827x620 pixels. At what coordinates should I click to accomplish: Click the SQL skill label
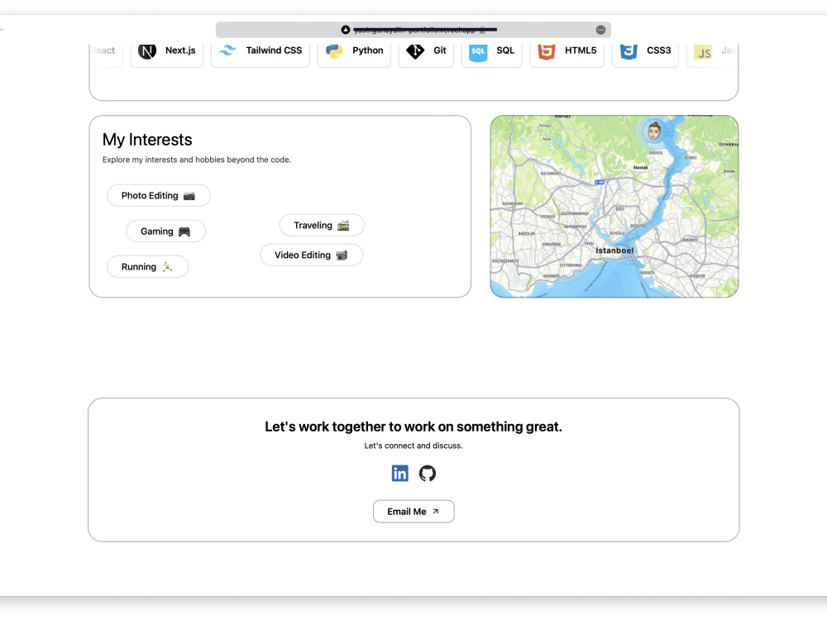[x=505, y=50]
